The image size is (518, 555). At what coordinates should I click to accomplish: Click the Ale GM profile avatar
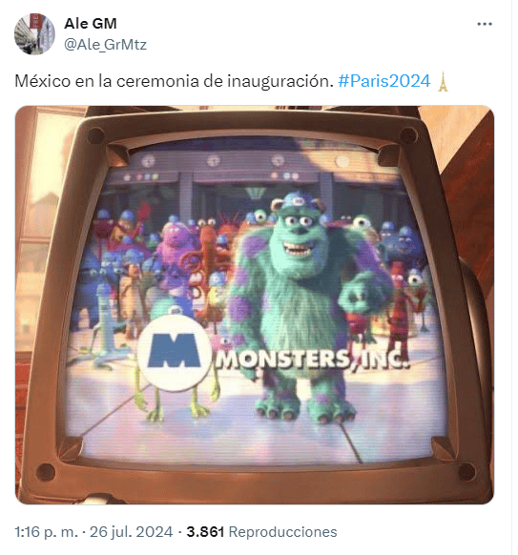pos(34,34)
